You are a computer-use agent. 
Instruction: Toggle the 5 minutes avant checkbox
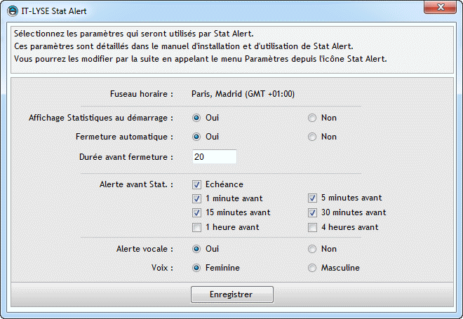[312, 198]
